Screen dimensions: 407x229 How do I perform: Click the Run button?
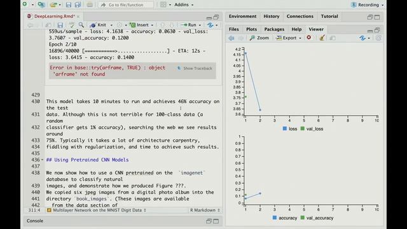coord(189,25)
